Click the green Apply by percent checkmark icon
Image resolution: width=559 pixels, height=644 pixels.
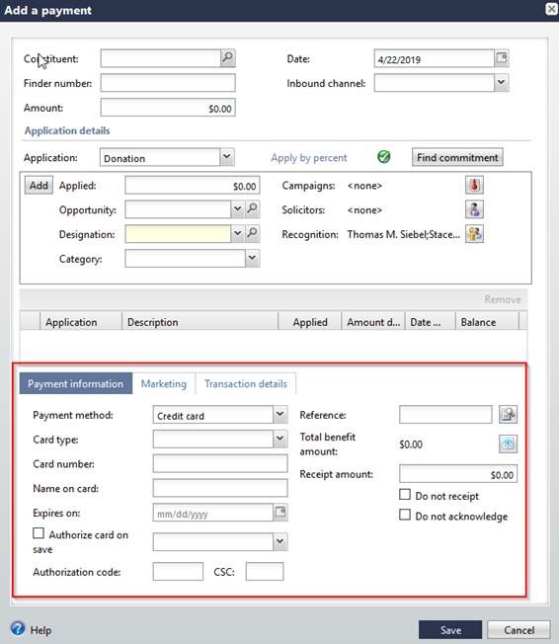click(383, 157)
